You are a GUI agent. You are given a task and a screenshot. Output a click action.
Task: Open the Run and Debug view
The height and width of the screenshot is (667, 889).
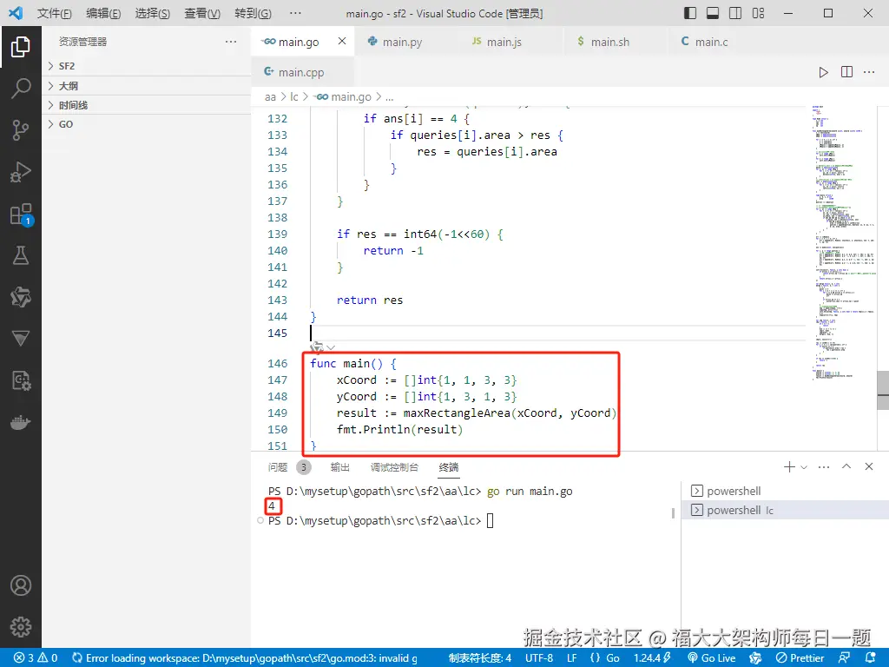click(21, 172)
